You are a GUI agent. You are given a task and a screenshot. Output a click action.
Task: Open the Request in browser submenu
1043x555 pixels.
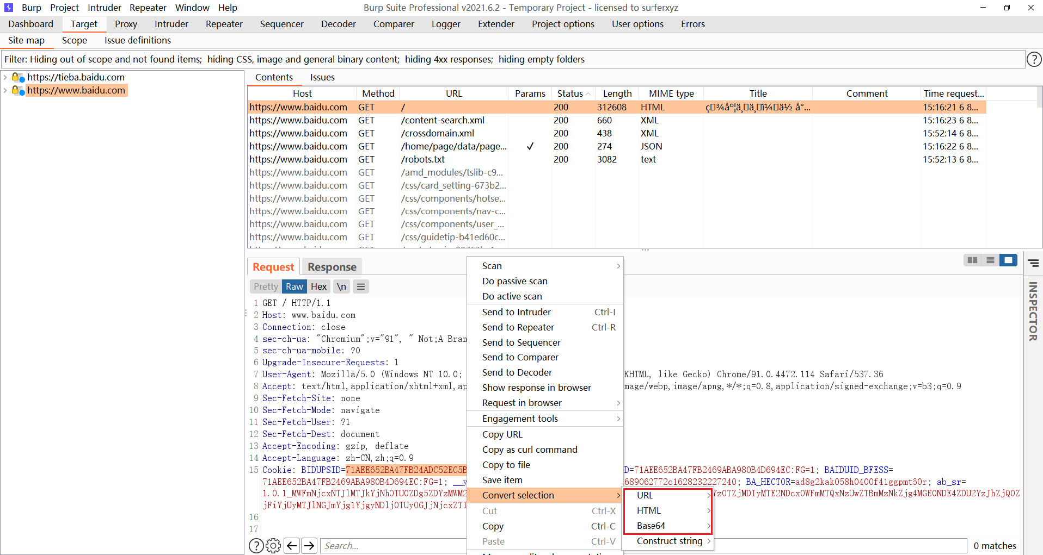545,403
